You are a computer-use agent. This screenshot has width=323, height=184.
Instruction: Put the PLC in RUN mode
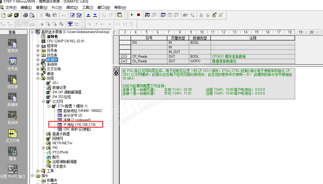click(x=132, y=15)
